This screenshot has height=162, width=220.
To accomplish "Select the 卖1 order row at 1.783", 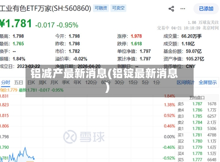I will coord(197,129).
